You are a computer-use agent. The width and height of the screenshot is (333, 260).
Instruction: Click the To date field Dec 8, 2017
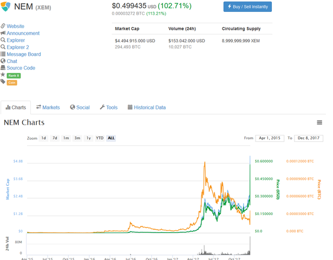(309, 138)
